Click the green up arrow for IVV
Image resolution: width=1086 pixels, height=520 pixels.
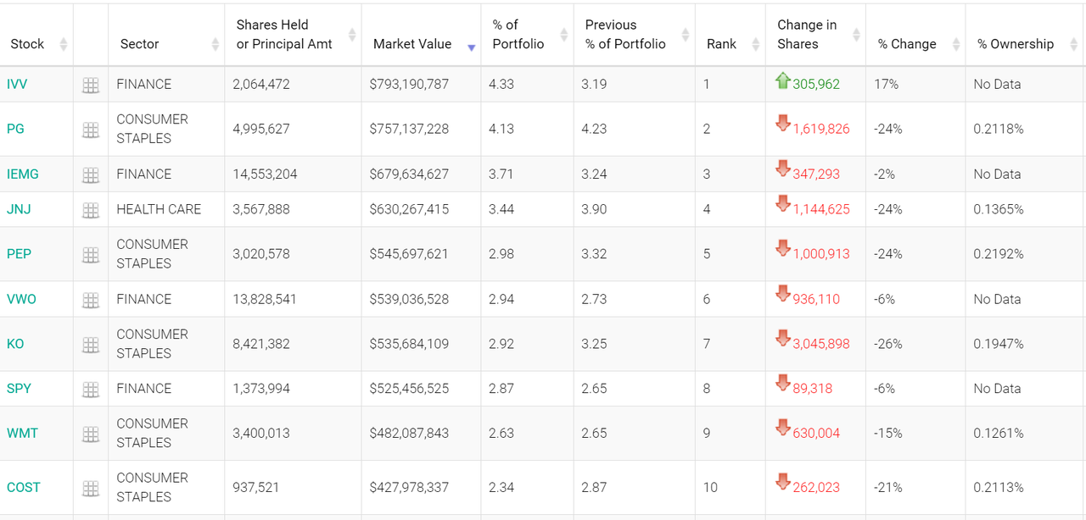point(783,81)
